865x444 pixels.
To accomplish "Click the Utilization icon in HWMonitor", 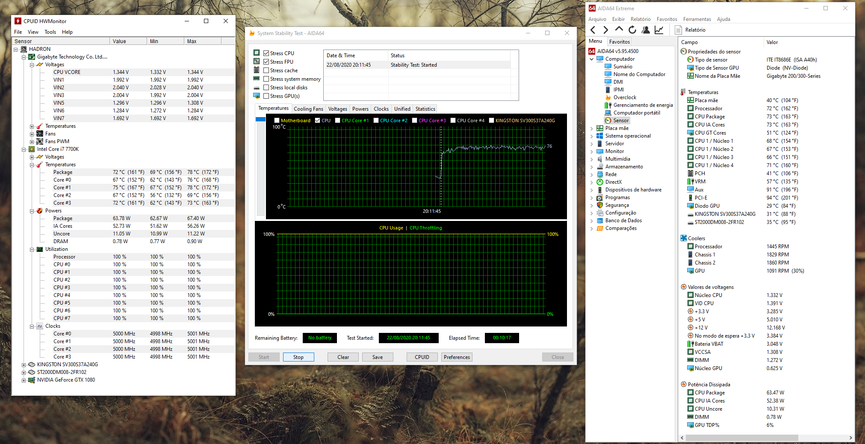I will point(40,249).
